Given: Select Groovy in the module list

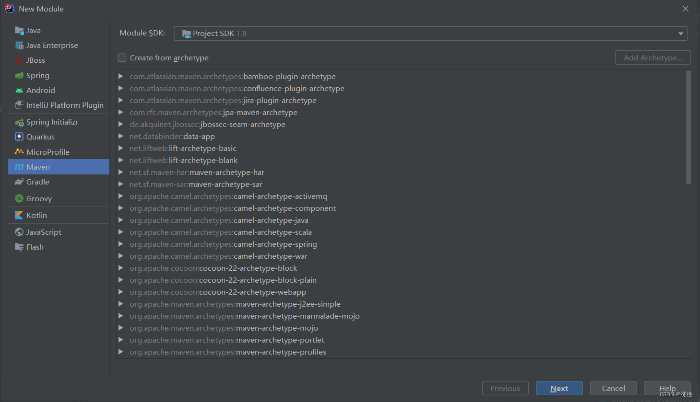Looking at the screenshot, I should coord(59,199).
